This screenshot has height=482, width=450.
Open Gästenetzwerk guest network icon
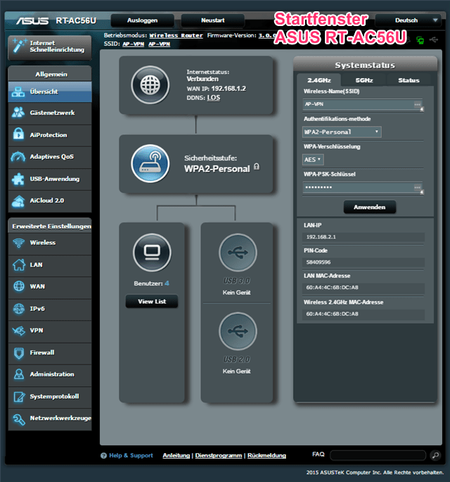(x=18, y=113)
